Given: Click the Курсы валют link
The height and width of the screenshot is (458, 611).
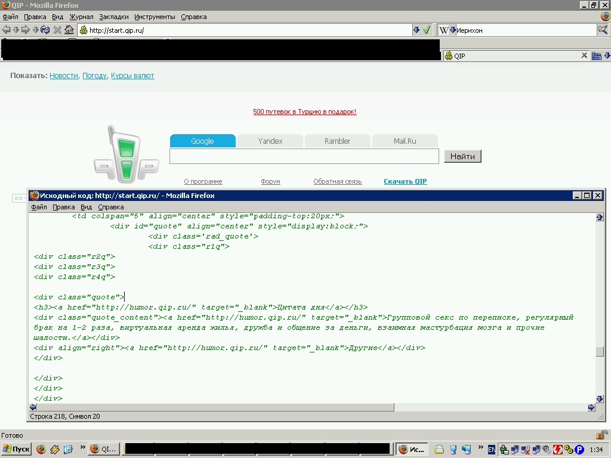Looking at the screenshot, I should pyautogui.click(x=132, y=76).
